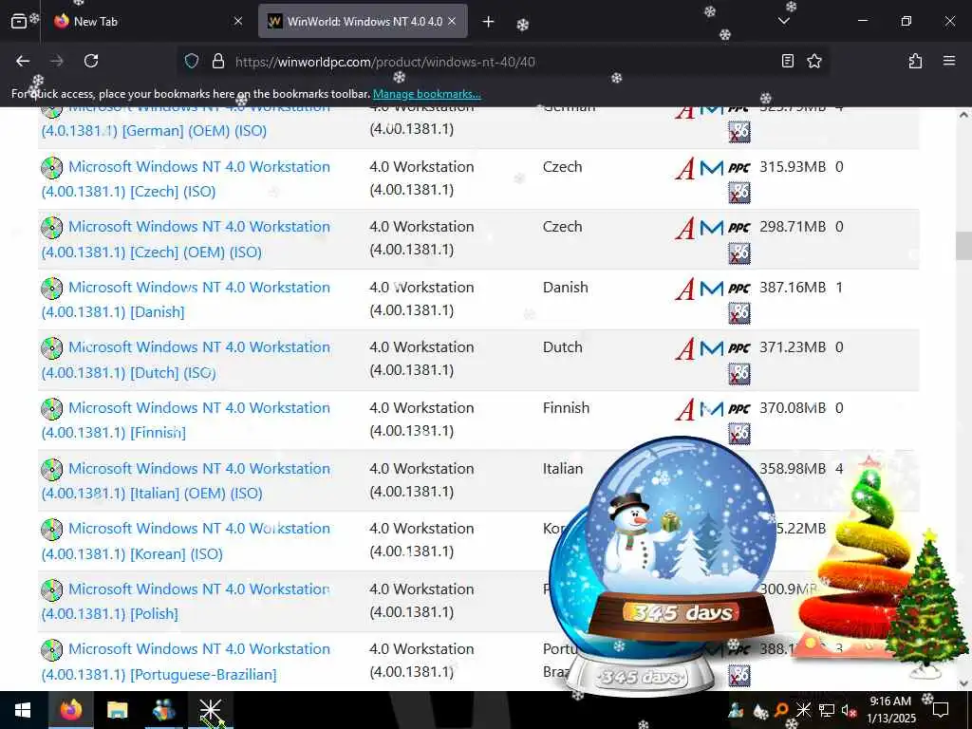Open the NT 4.0 Workstation [Italian] (OEM) (ISO) link

pos(186,480)
